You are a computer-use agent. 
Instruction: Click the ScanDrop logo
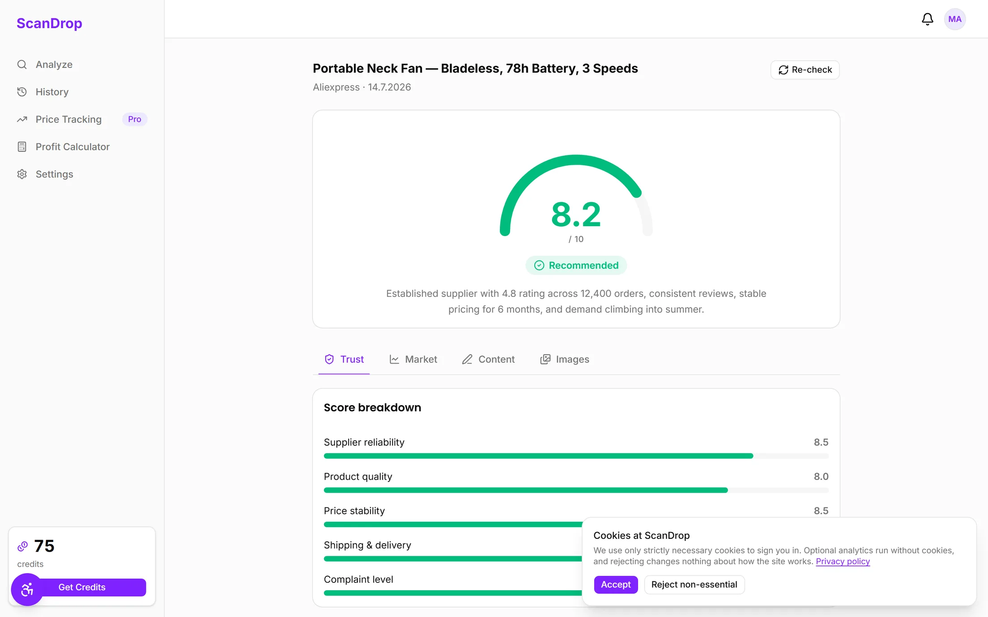point(49,23)
